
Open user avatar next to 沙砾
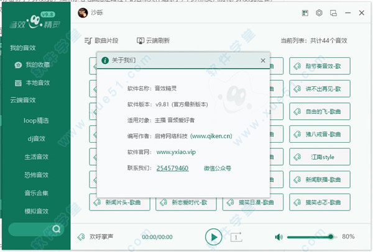[83, 13]
